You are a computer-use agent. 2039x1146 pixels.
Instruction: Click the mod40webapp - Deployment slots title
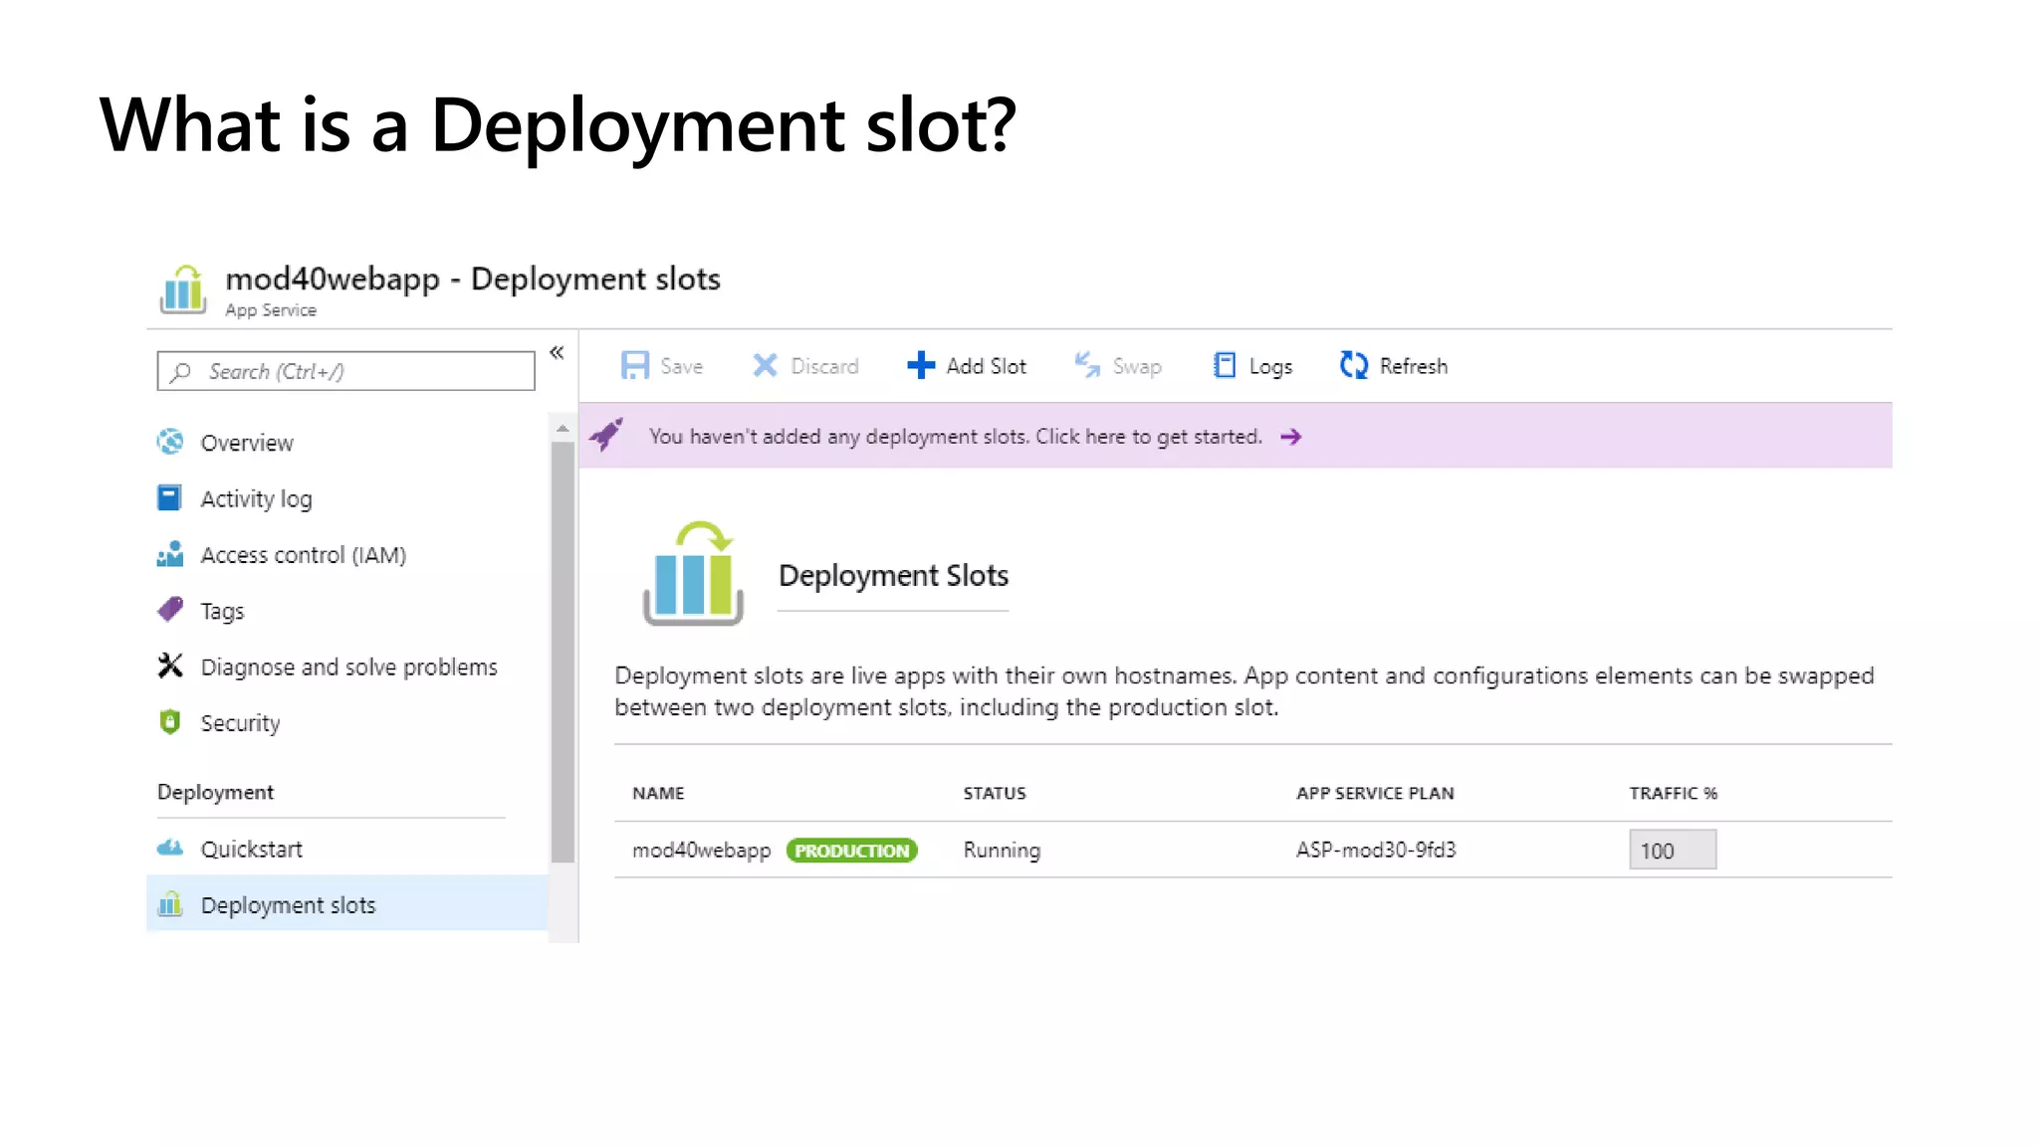(473, 280)
